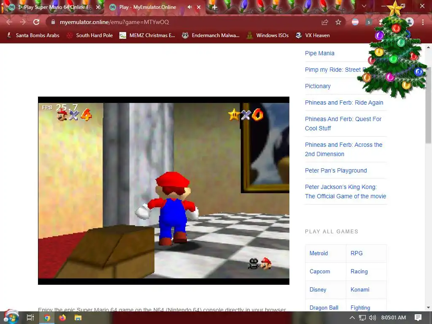Viewport: 432px width, 324px height.
Task: Click Mario in the emulator game canvas
Action: tap(170, 208)
